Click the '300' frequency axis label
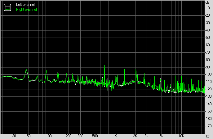Screen dimensions: 213x139 coord(80,136)
